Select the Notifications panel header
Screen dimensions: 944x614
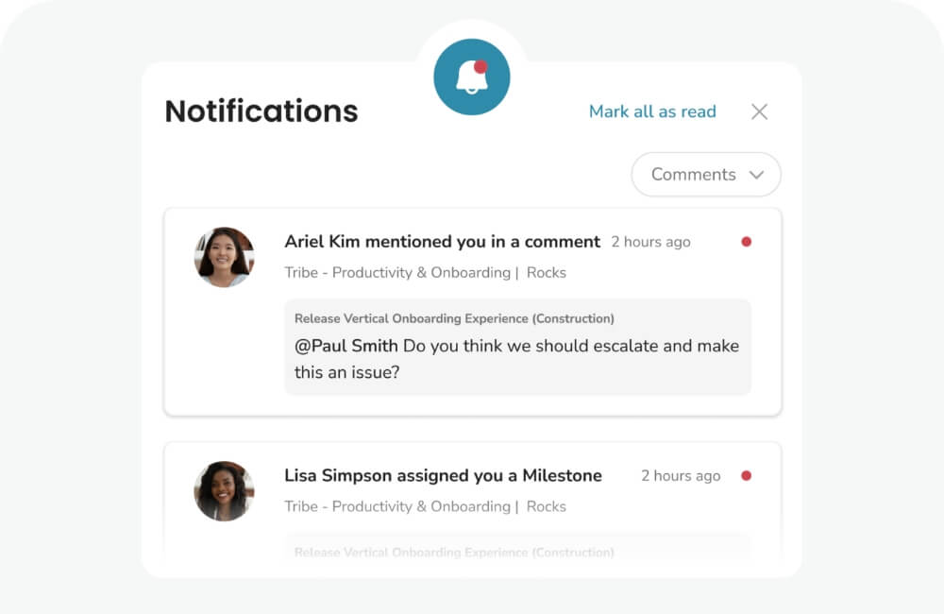[261, 111]
